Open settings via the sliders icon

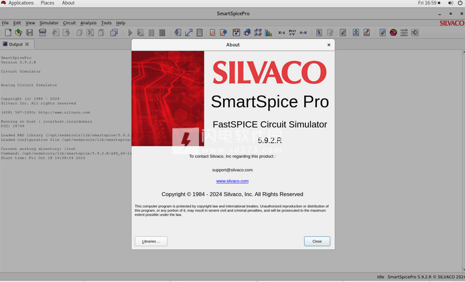pyautogui.click(x=404, y=33)
